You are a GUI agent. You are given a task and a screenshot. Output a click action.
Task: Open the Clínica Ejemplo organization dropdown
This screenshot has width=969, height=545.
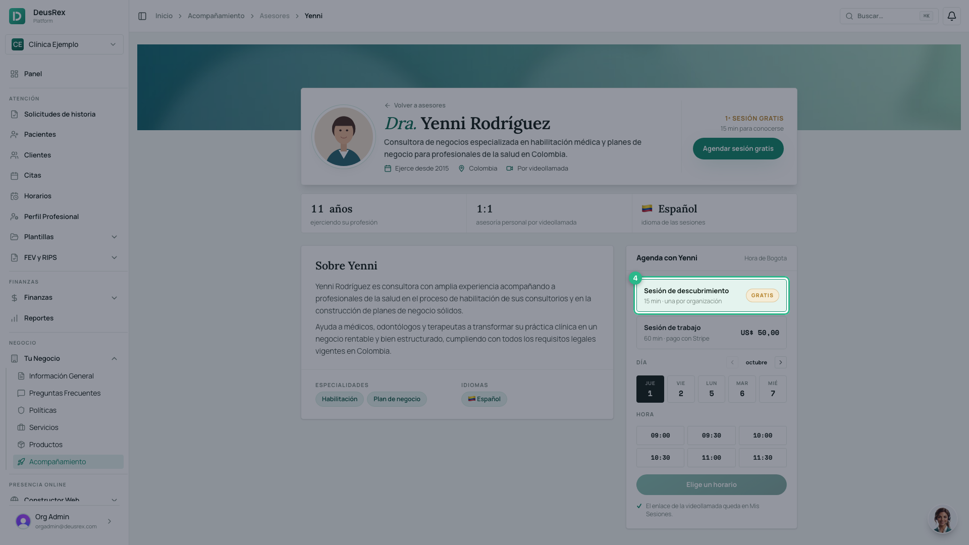[64, 44]
